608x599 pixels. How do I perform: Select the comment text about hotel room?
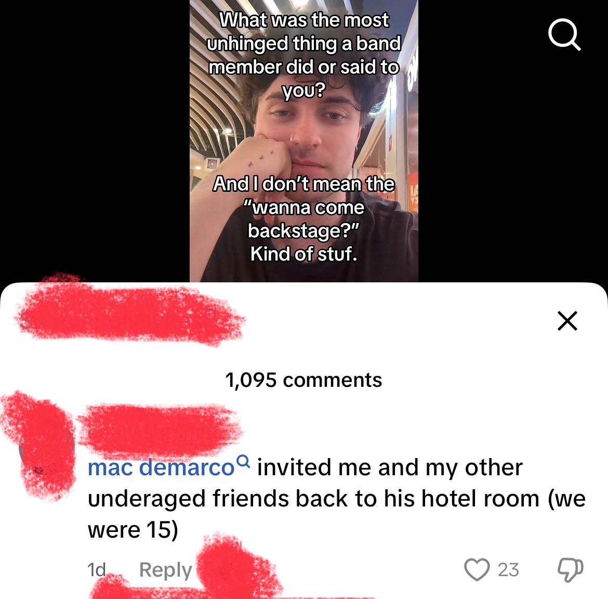337,498
